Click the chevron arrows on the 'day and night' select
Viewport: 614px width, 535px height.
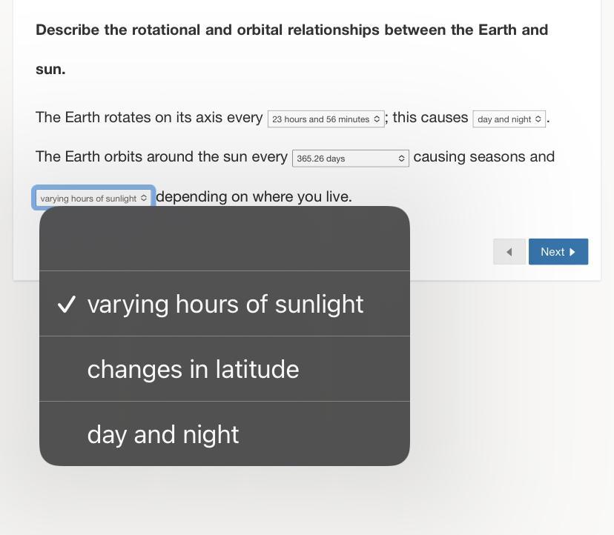click(x=538, y=119)
